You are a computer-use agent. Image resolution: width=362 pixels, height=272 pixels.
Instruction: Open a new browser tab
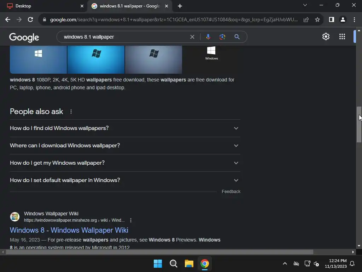click(180, 6)
